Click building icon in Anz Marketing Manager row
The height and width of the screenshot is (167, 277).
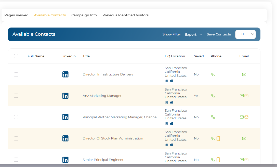pos(167,102)
